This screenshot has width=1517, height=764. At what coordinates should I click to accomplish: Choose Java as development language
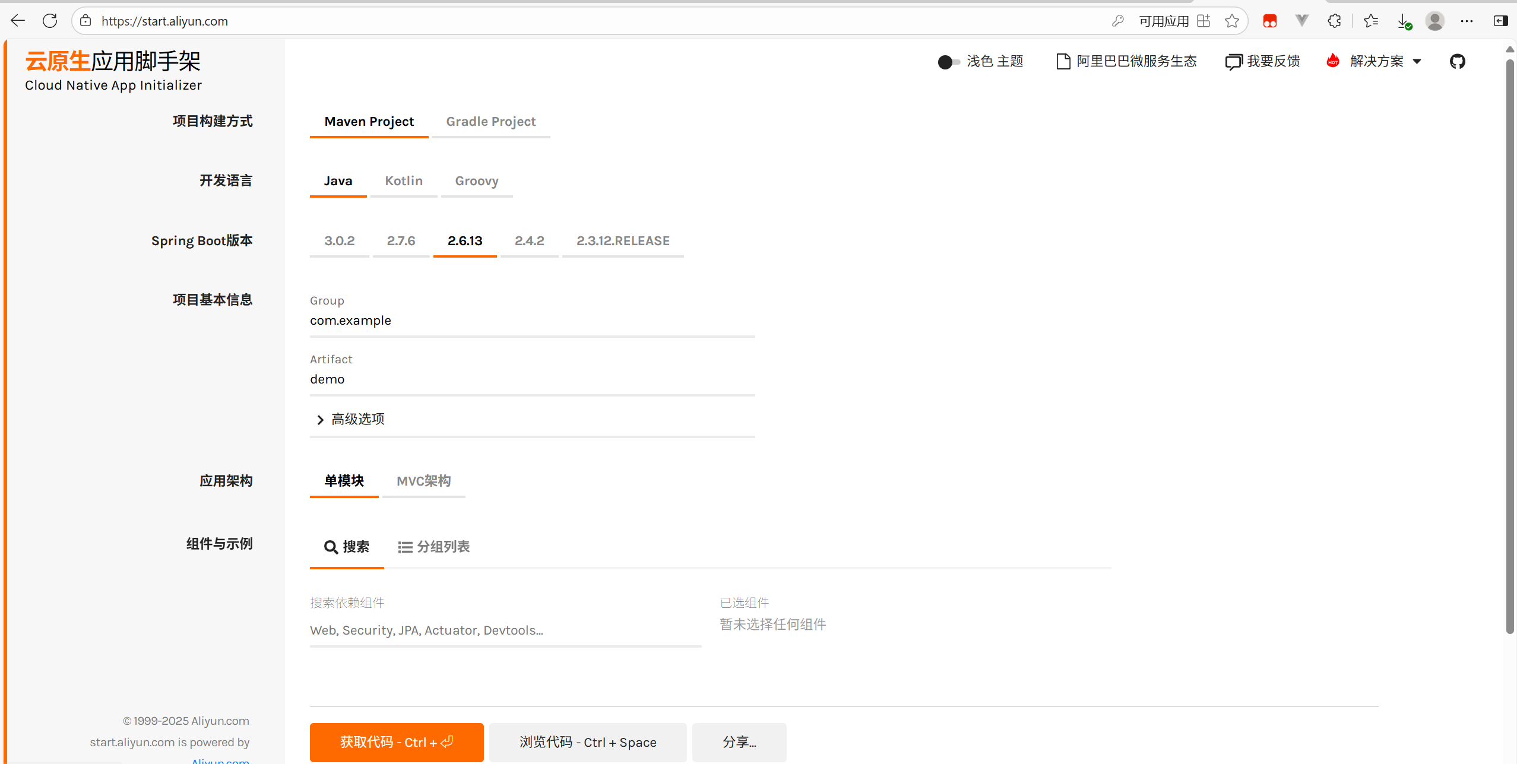pyautogui.click(x=338, y=181)
